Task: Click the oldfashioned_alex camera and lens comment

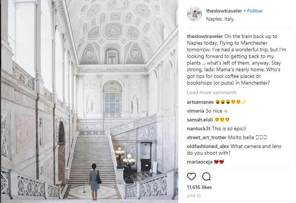Action: (234, 149)
